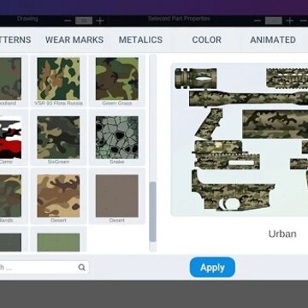Click the Drawing value field
The image size is (308, 308).
(84, 21)
